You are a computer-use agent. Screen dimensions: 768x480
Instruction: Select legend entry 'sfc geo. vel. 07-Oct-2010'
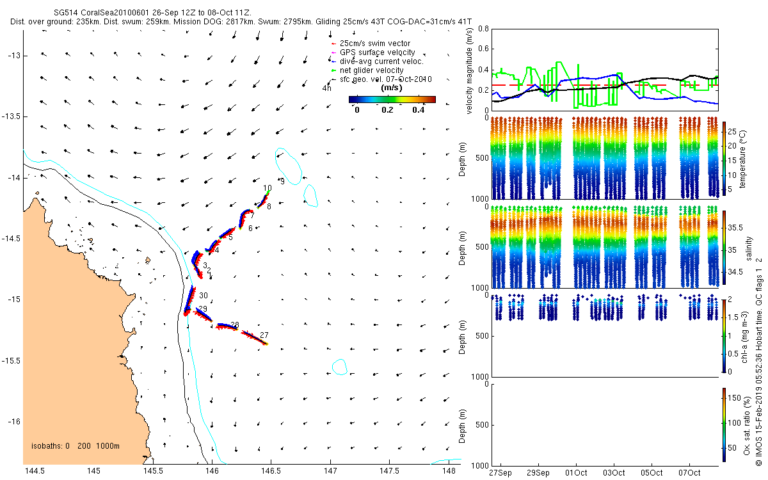coord(386,79)
